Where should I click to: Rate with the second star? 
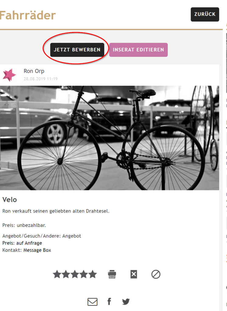pos(66,275)
